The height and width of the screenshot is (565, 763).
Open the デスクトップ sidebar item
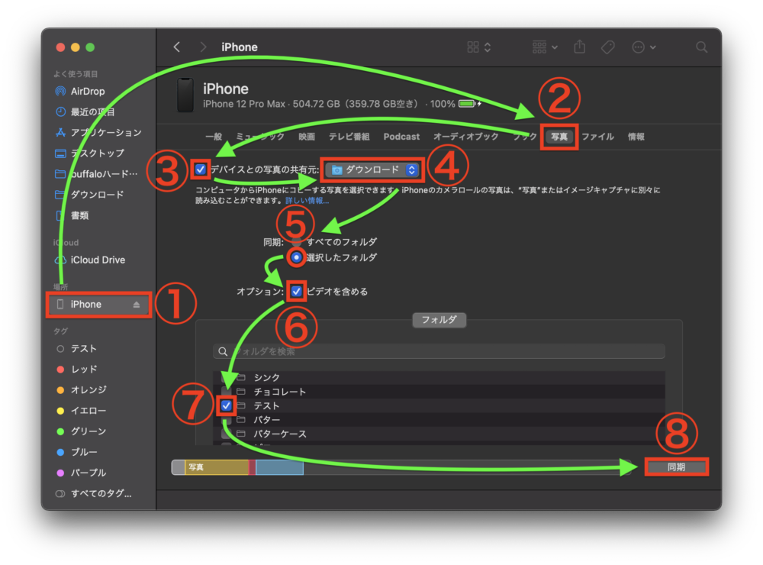click(90, 153)
